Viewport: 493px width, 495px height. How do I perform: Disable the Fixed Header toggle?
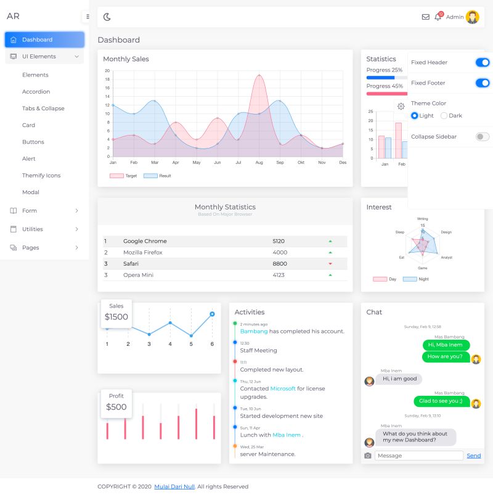tap(483, 62)
